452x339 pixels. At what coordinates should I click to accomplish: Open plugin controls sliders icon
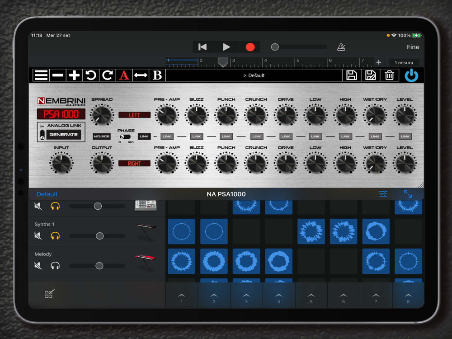click(383, 194)
